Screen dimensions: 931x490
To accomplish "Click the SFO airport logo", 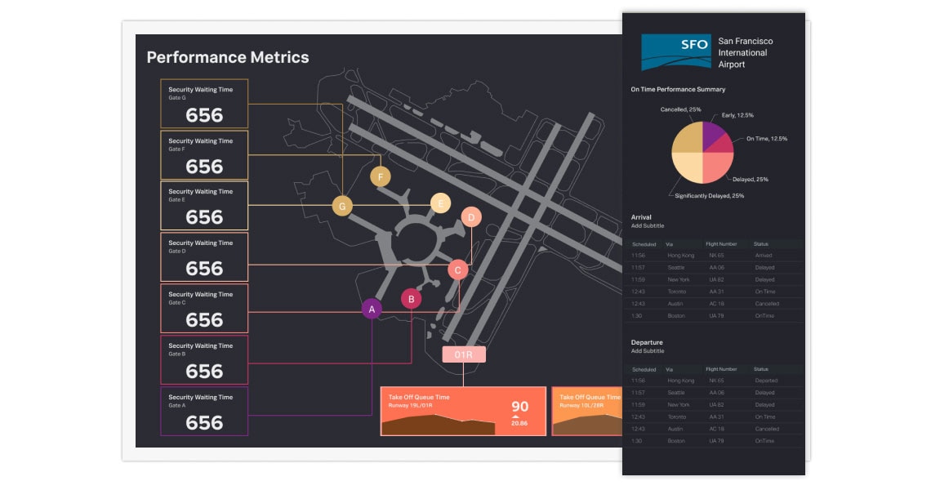I will click(x=675, y=52).
